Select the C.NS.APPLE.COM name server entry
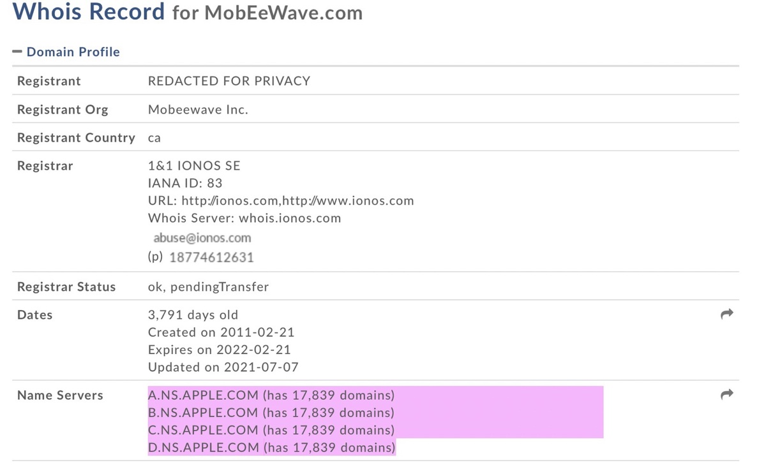 tap(271, 430)
